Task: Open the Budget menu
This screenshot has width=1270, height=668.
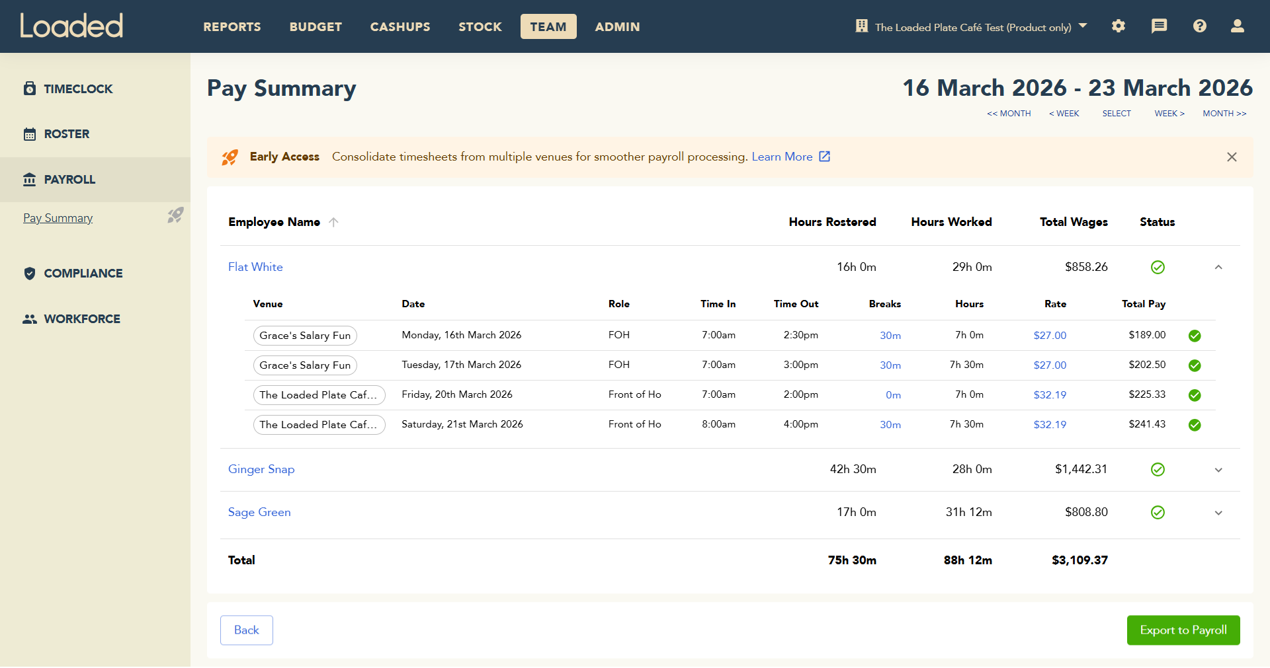Action: (x=316, y=26)
